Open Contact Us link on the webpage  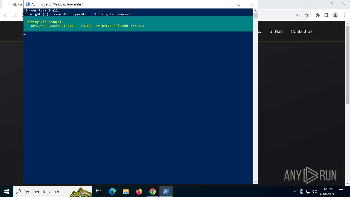coord(302,31)
